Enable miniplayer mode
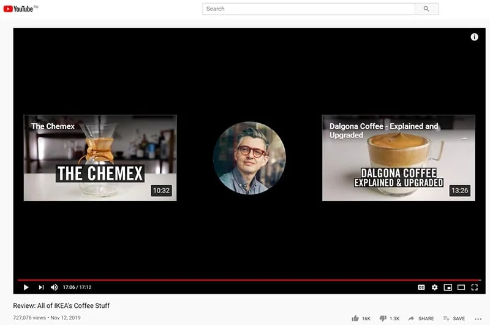The width and height of the screenshot is (490, 325). pyautogui.click(x=448, y=287)
